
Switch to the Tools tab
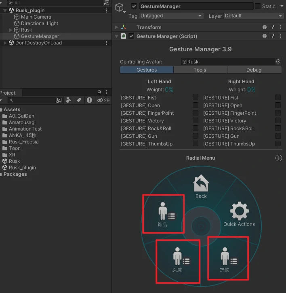tap(200, 70)
